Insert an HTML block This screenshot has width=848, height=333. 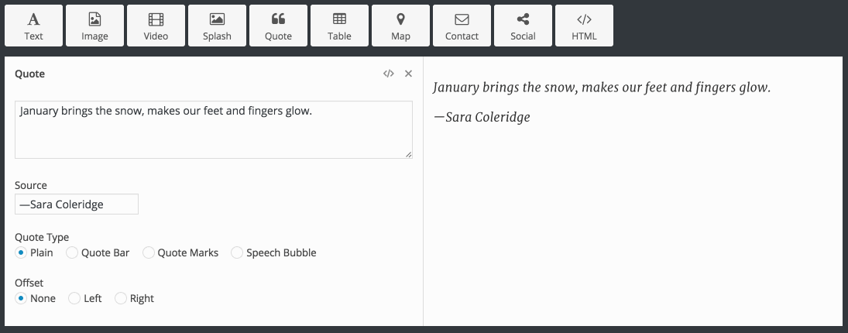584,26
